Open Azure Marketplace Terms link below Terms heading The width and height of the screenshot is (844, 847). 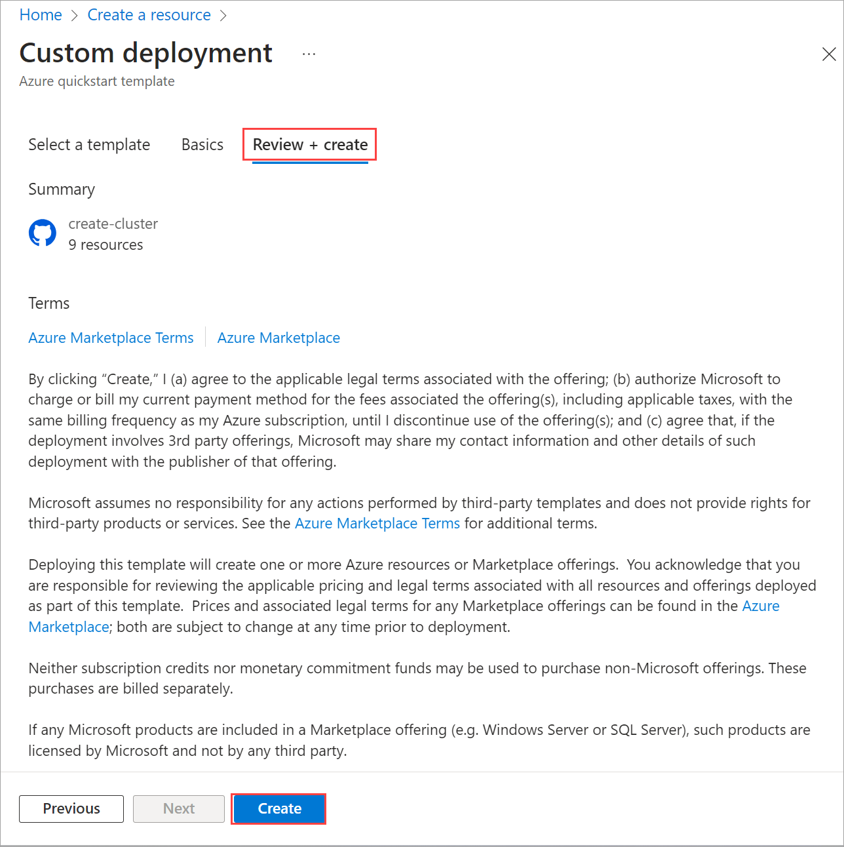[x=111, y=338]
